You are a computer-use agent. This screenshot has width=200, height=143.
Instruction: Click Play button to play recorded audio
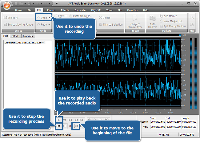tap(59, 120)
